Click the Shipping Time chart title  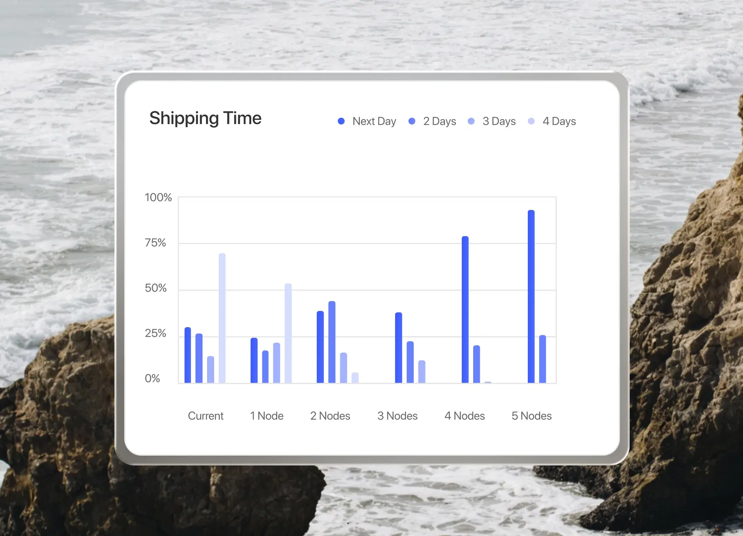205,118
